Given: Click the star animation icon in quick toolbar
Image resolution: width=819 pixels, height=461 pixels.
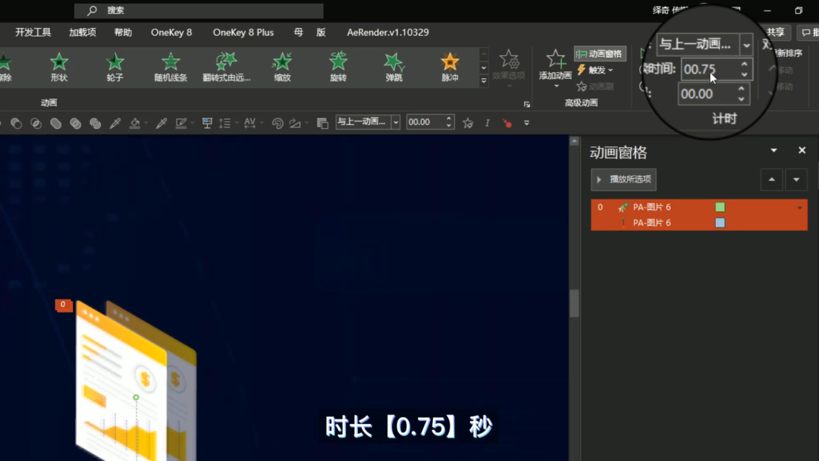Looking at the screenshot, I should point(468,124).
